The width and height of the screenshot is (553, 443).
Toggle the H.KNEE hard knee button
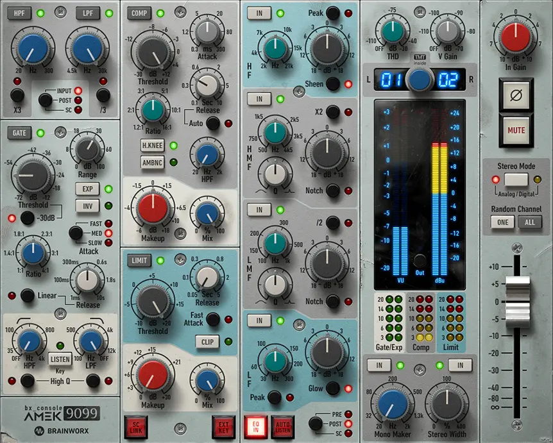[x=152, y=145]
